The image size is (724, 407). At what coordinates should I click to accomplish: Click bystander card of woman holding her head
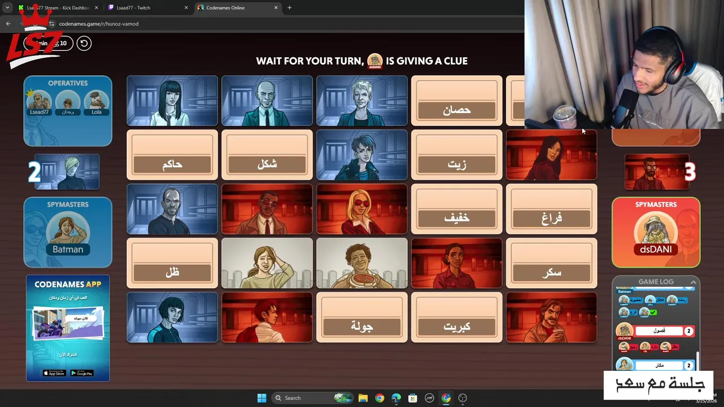267,263
